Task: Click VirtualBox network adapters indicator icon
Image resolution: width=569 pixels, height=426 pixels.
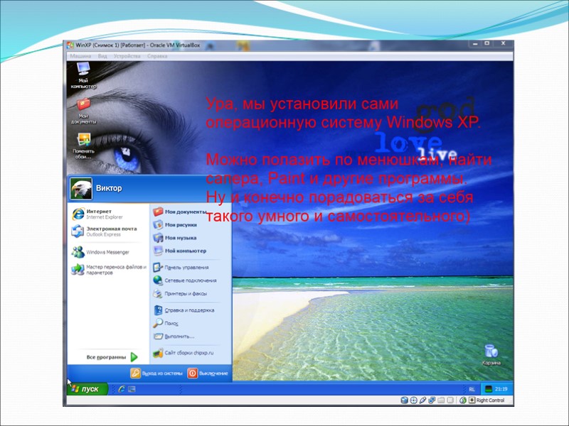Action: click(432, 400)
